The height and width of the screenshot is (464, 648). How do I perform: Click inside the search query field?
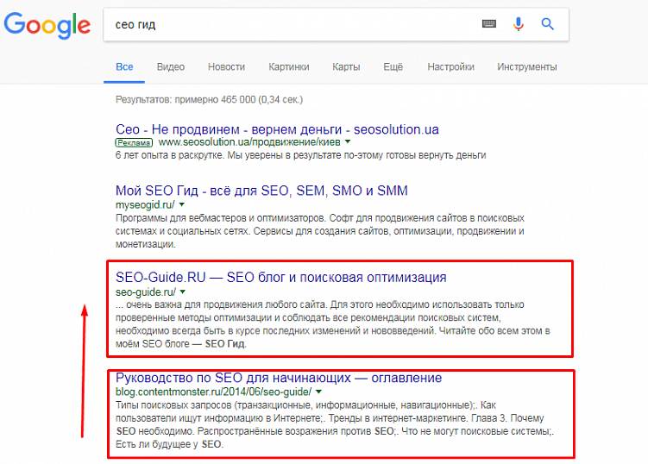tap(285, 24)
